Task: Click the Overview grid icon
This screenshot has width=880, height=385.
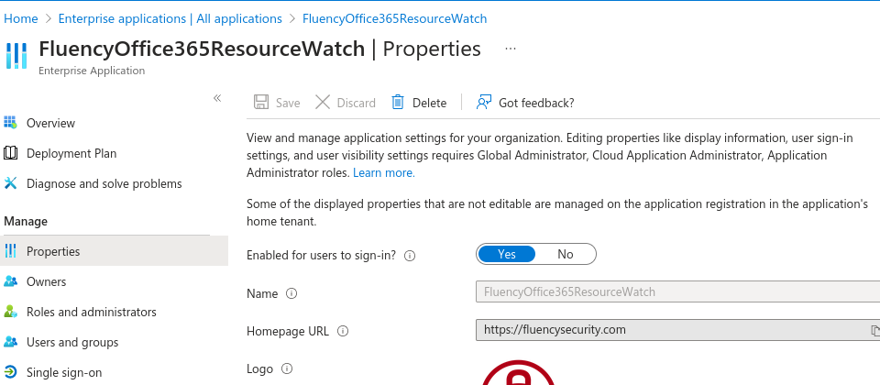Action: click(x=10, y=122)
